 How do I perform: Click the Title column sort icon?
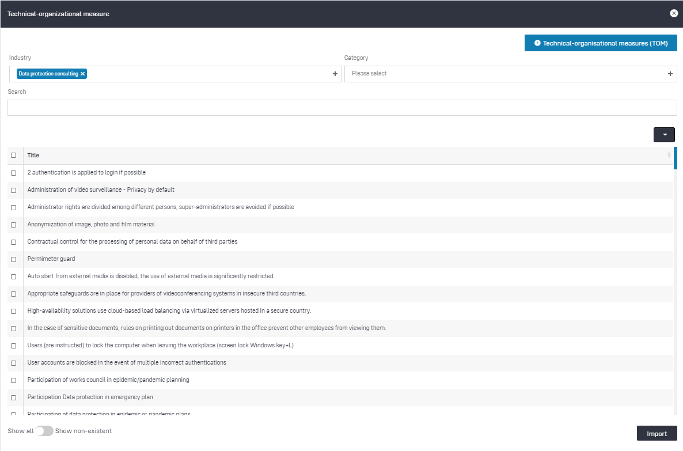point(669,156)
